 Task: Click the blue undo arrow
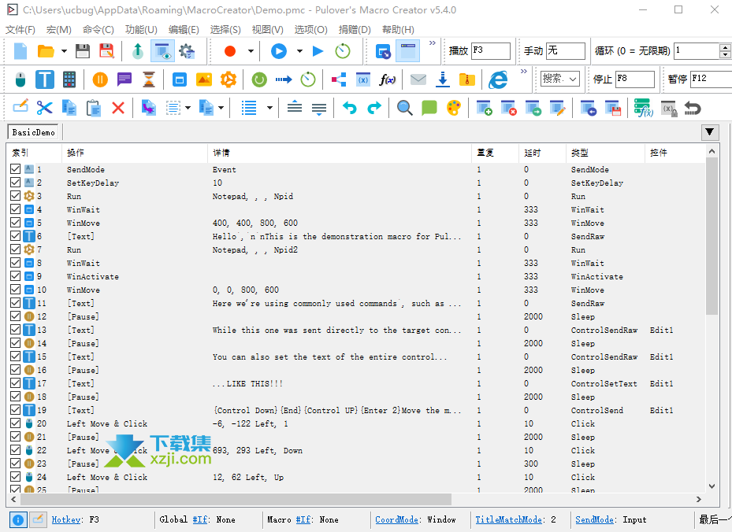pyautogui.click(x=350, y=108)
